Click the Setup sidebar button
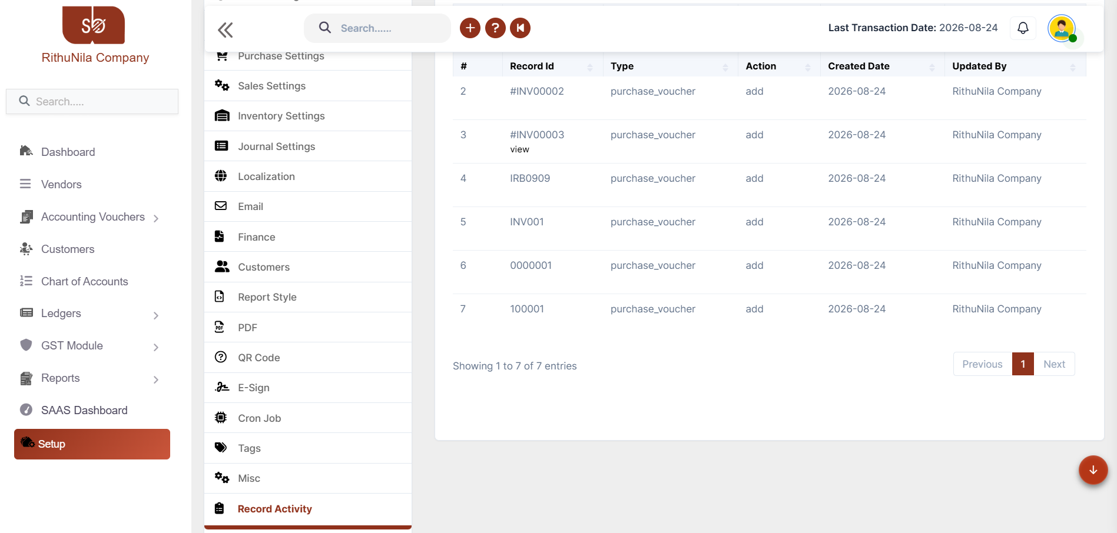The image size is (1117, 533). (x=92, y=444)
